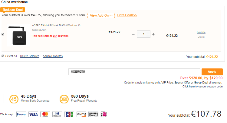Open the View Add-On link

(101, 15)
